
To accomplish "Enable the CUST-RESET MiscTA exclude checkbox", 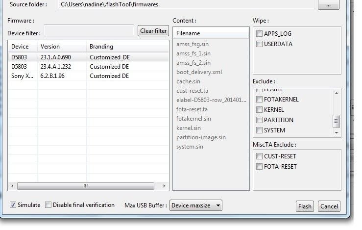I will tap(259, 156).
